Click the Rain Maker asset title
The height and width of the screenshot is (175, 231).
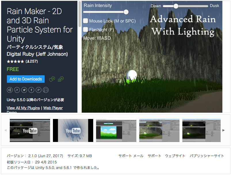[x=40, y=25]
